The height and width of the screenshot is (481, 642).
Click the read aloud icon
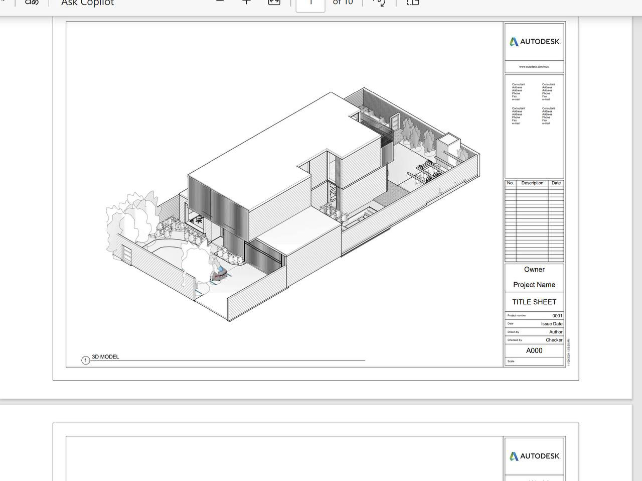pos(32,3)
